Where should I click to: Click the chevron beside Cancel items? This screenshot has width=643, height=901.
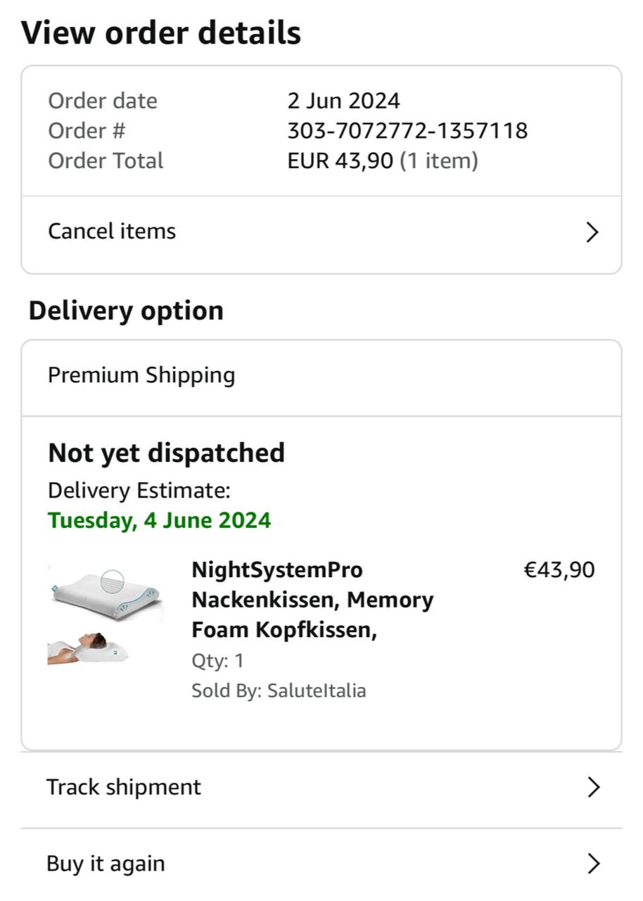(x=592, y=232)
